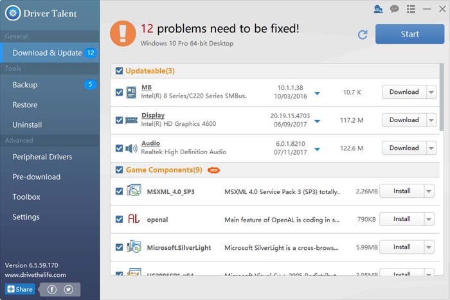
Task: Uncheck the MSXML_4.0_SP3 checkbox
Action: click(x=119, y=191)
